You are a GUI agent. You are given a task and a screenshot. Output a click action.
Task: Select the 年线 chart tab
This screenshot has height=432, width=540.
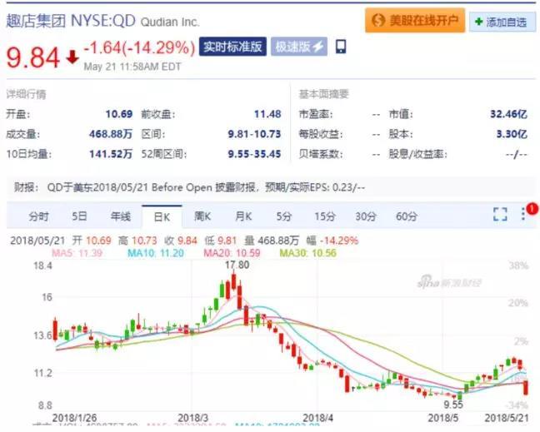coord(121,216)
